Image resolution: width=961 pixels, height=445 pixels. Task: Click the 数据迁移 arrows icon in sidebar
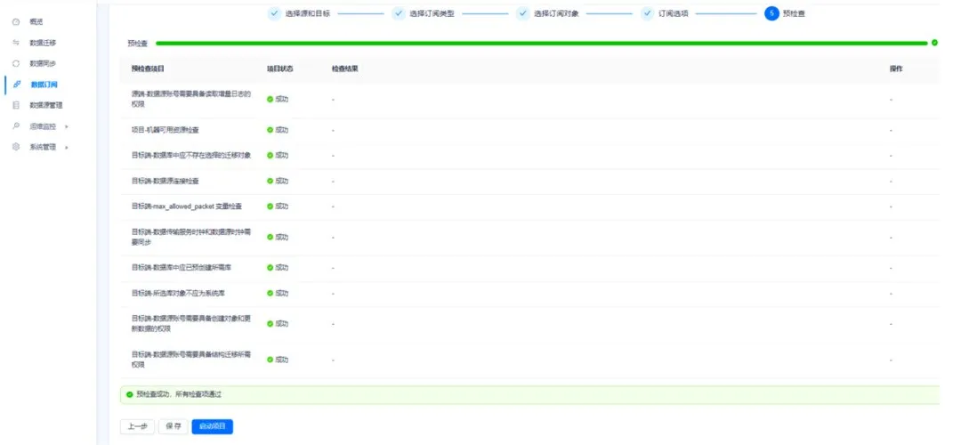tap(16, 43)
